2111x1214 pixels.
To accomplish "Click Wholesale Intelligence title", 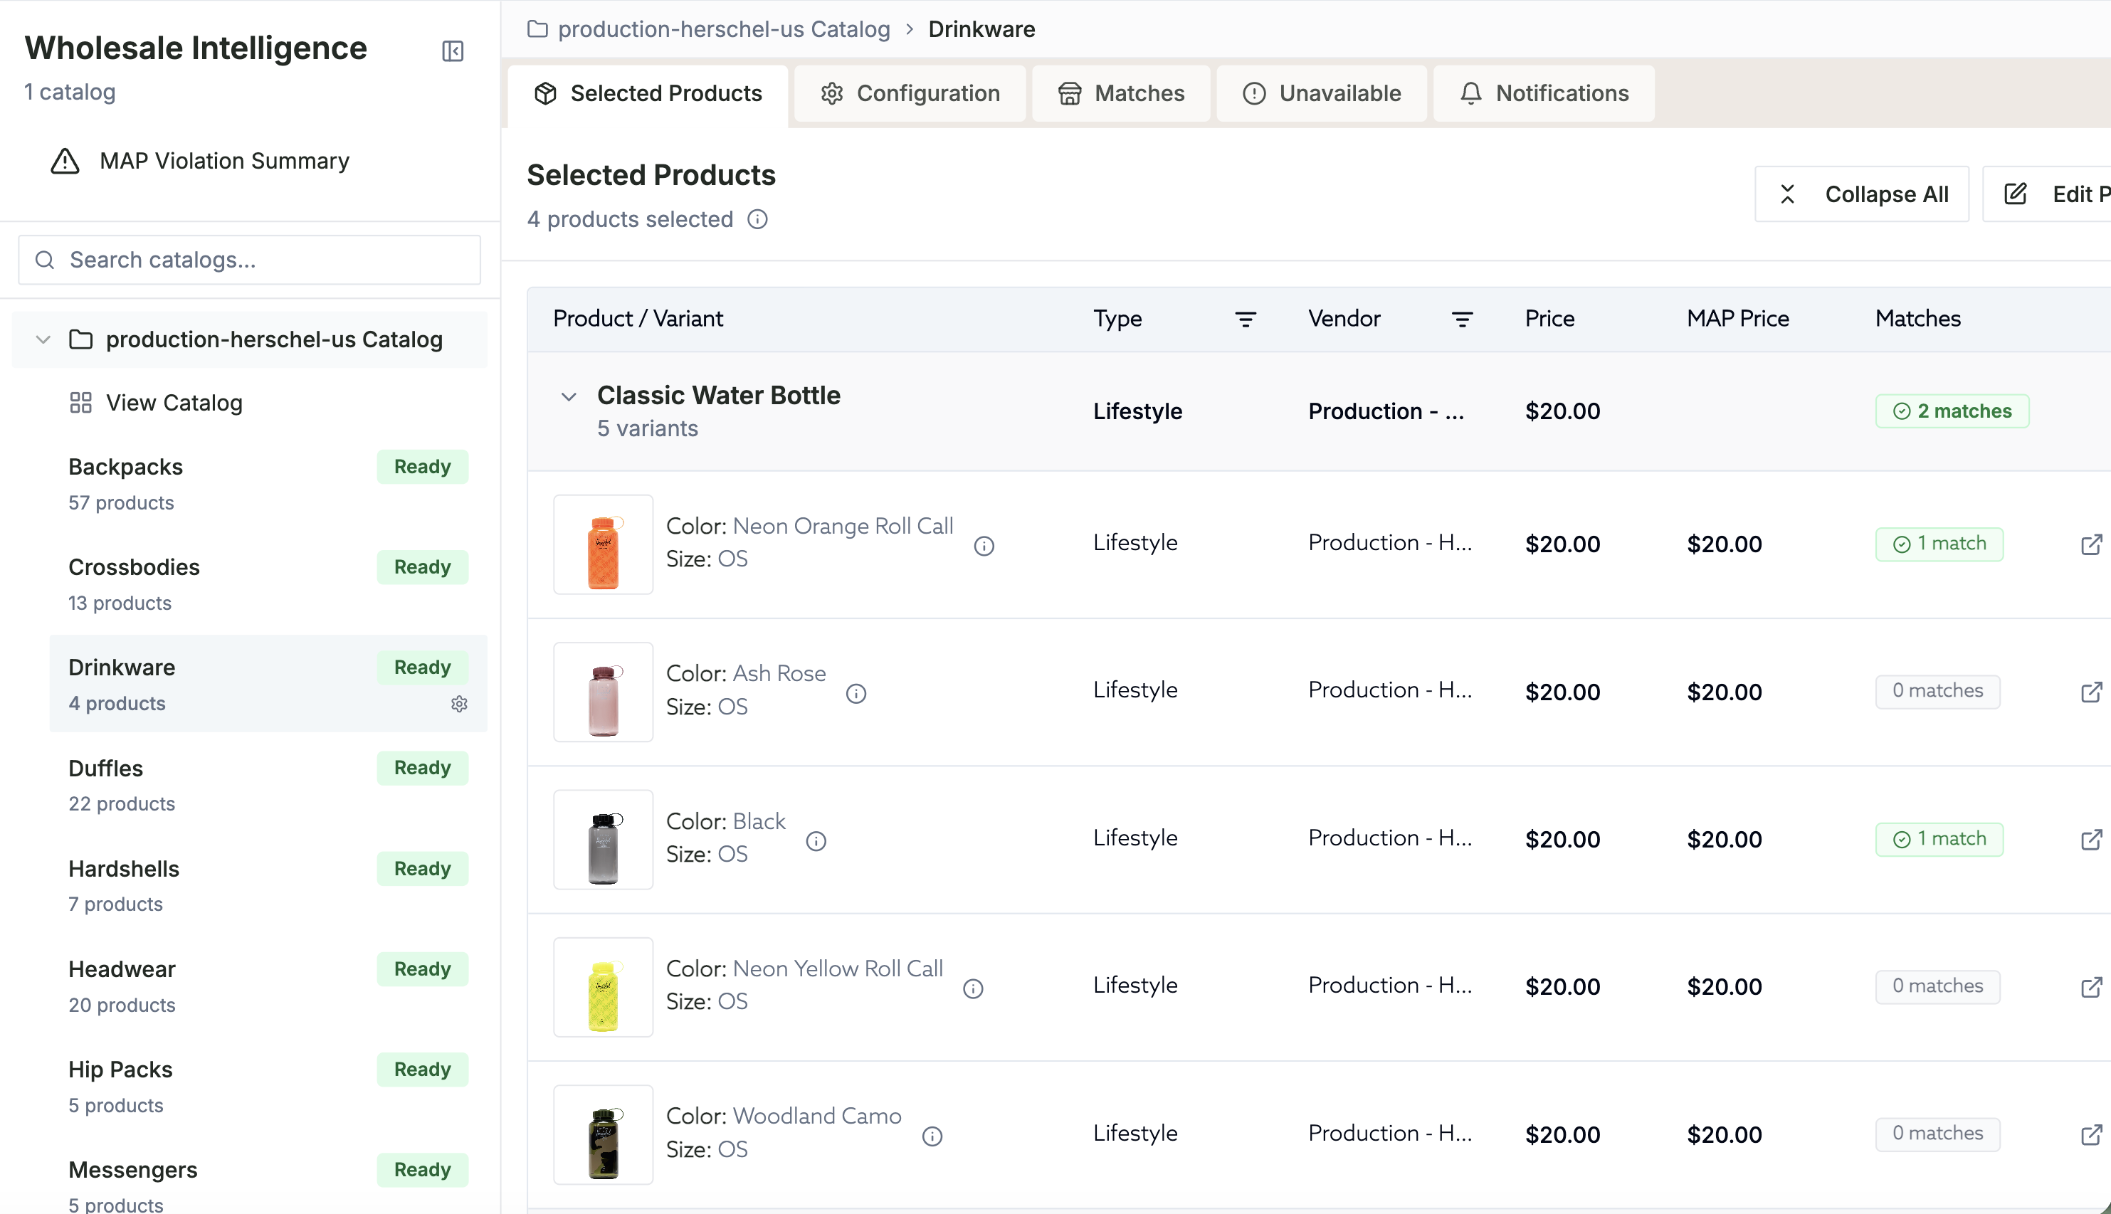I will point(196,48).
